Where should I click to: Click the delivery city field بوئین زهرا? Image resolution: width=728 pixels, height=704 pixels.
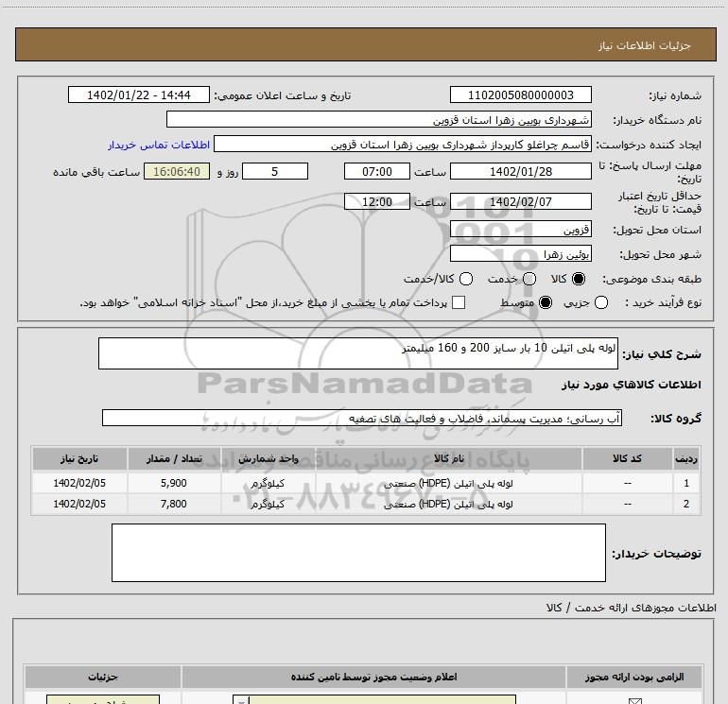(x=520, y=254)
